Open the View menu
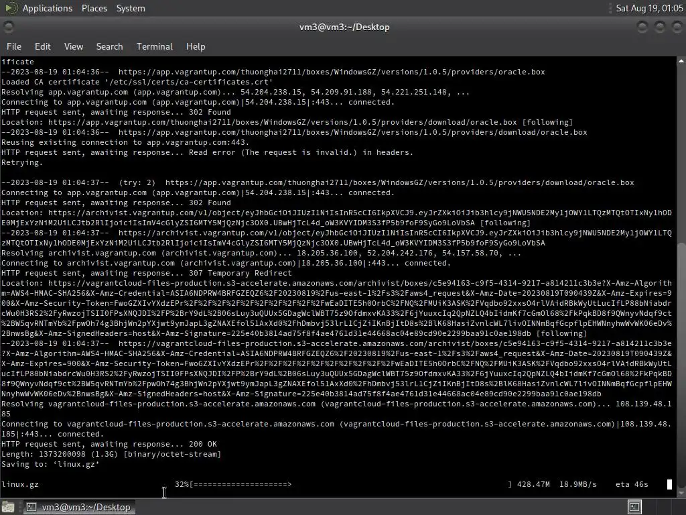The height and width of the screenshot is (515, 686). coord(74,46)
